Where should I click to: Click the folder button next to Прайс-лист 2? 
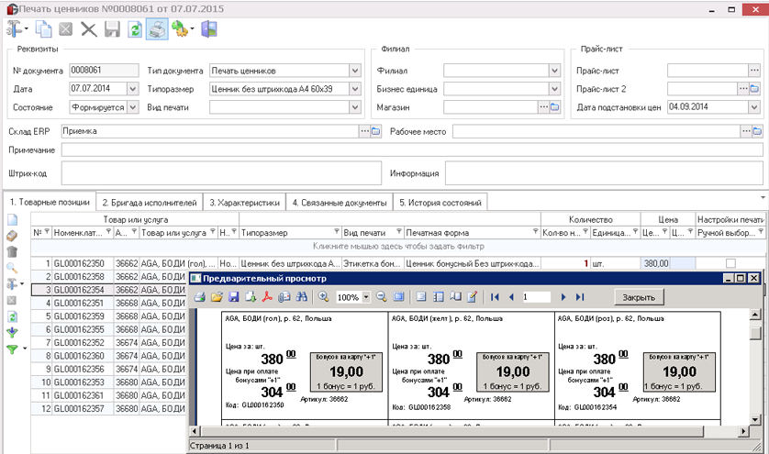(x=754, y=89)
